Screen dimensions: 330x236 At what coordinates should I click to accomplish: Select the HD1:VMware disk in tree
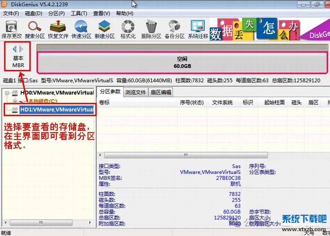pyautogui.click(x=56, y=110)
